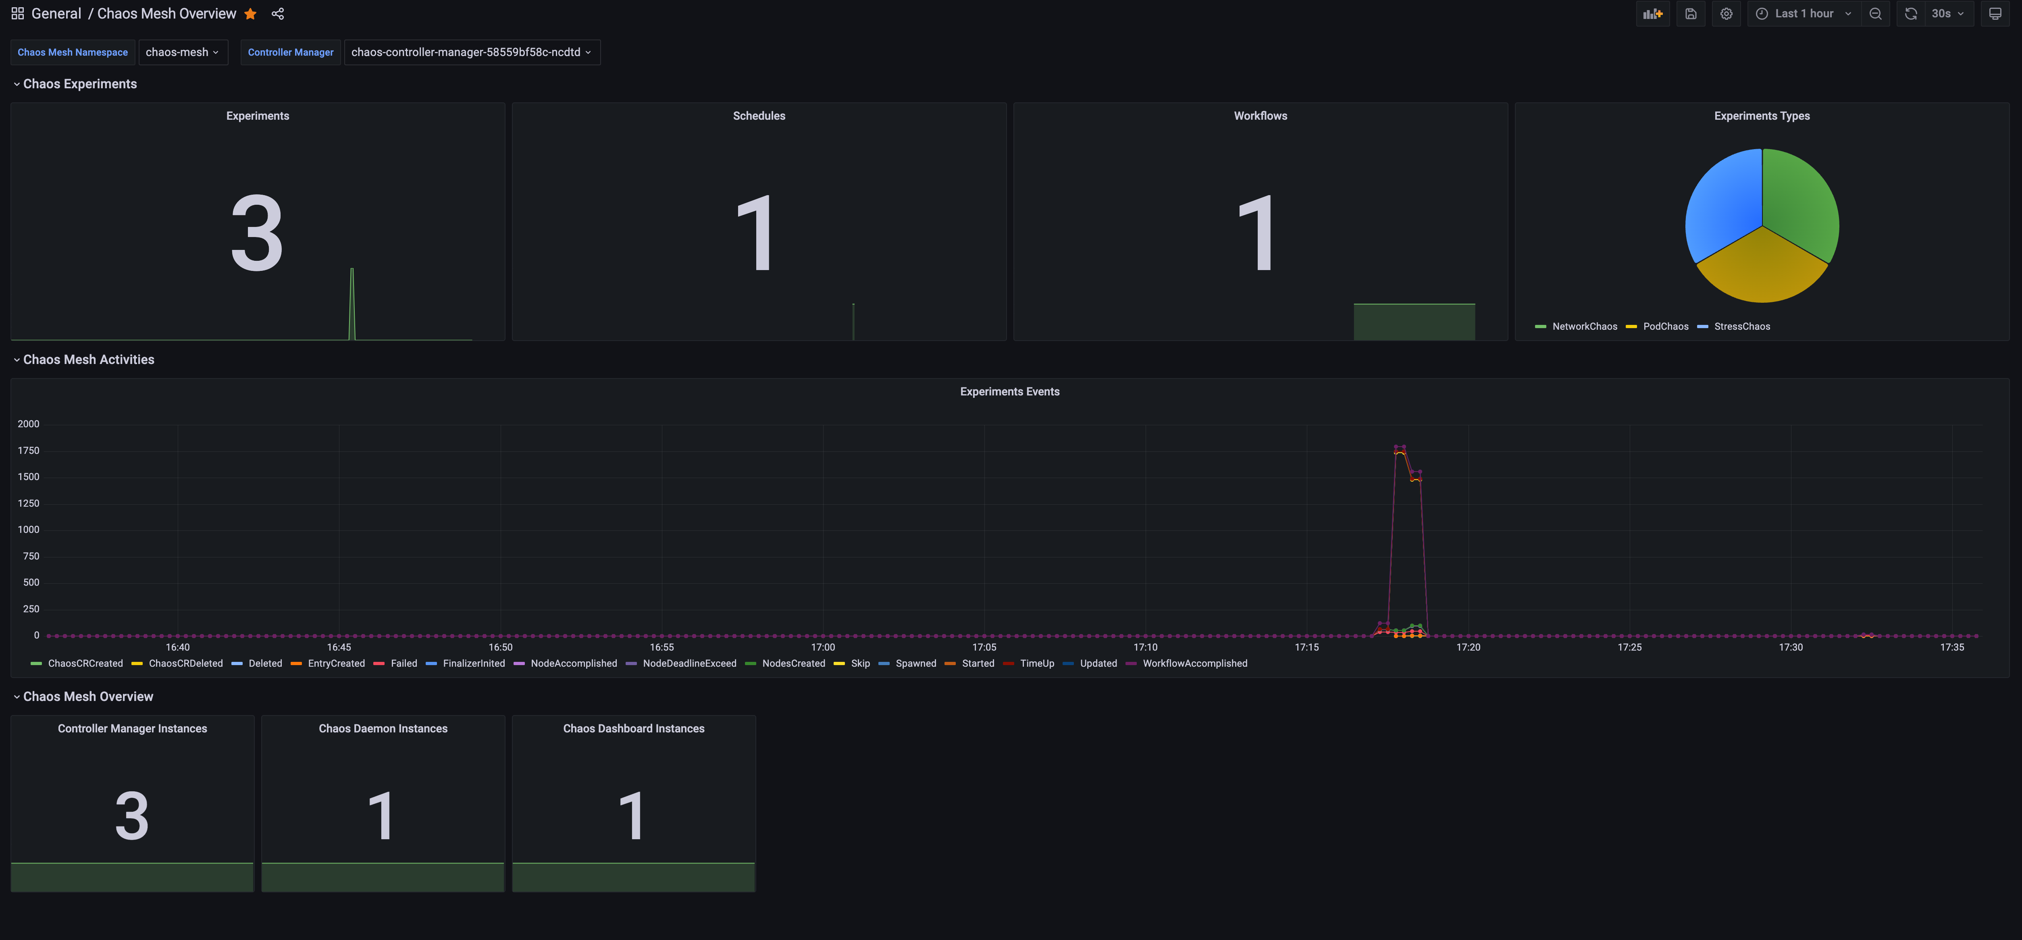The image size is (2022, 940).
Task: Open the Last 1 hour time picker
Action: tap(1804, 13)
